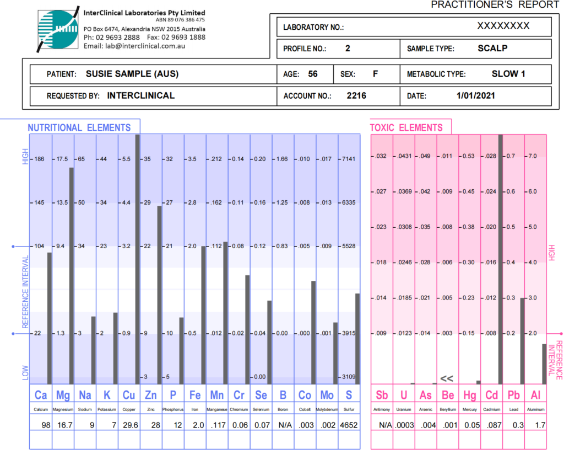Click the Be Beryllium element symbol

[448, 396]
